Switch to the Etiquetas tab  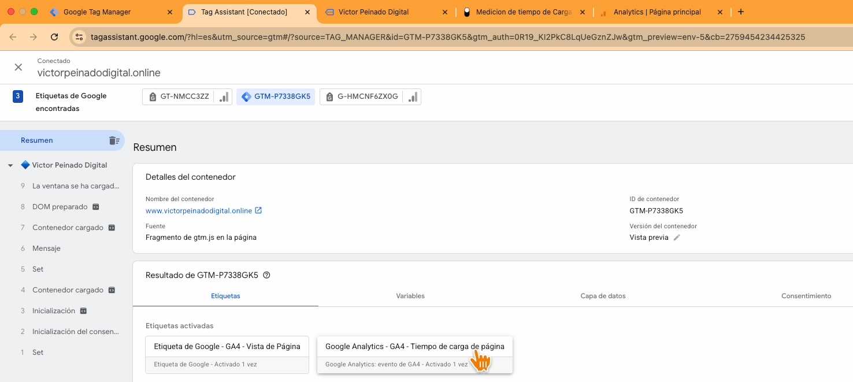click(x=225, y=296)
